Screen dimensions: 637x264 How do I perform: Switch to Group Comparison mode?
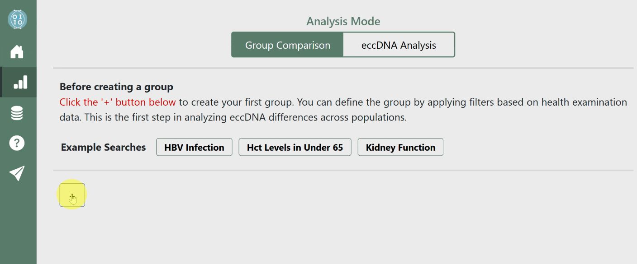287,45
